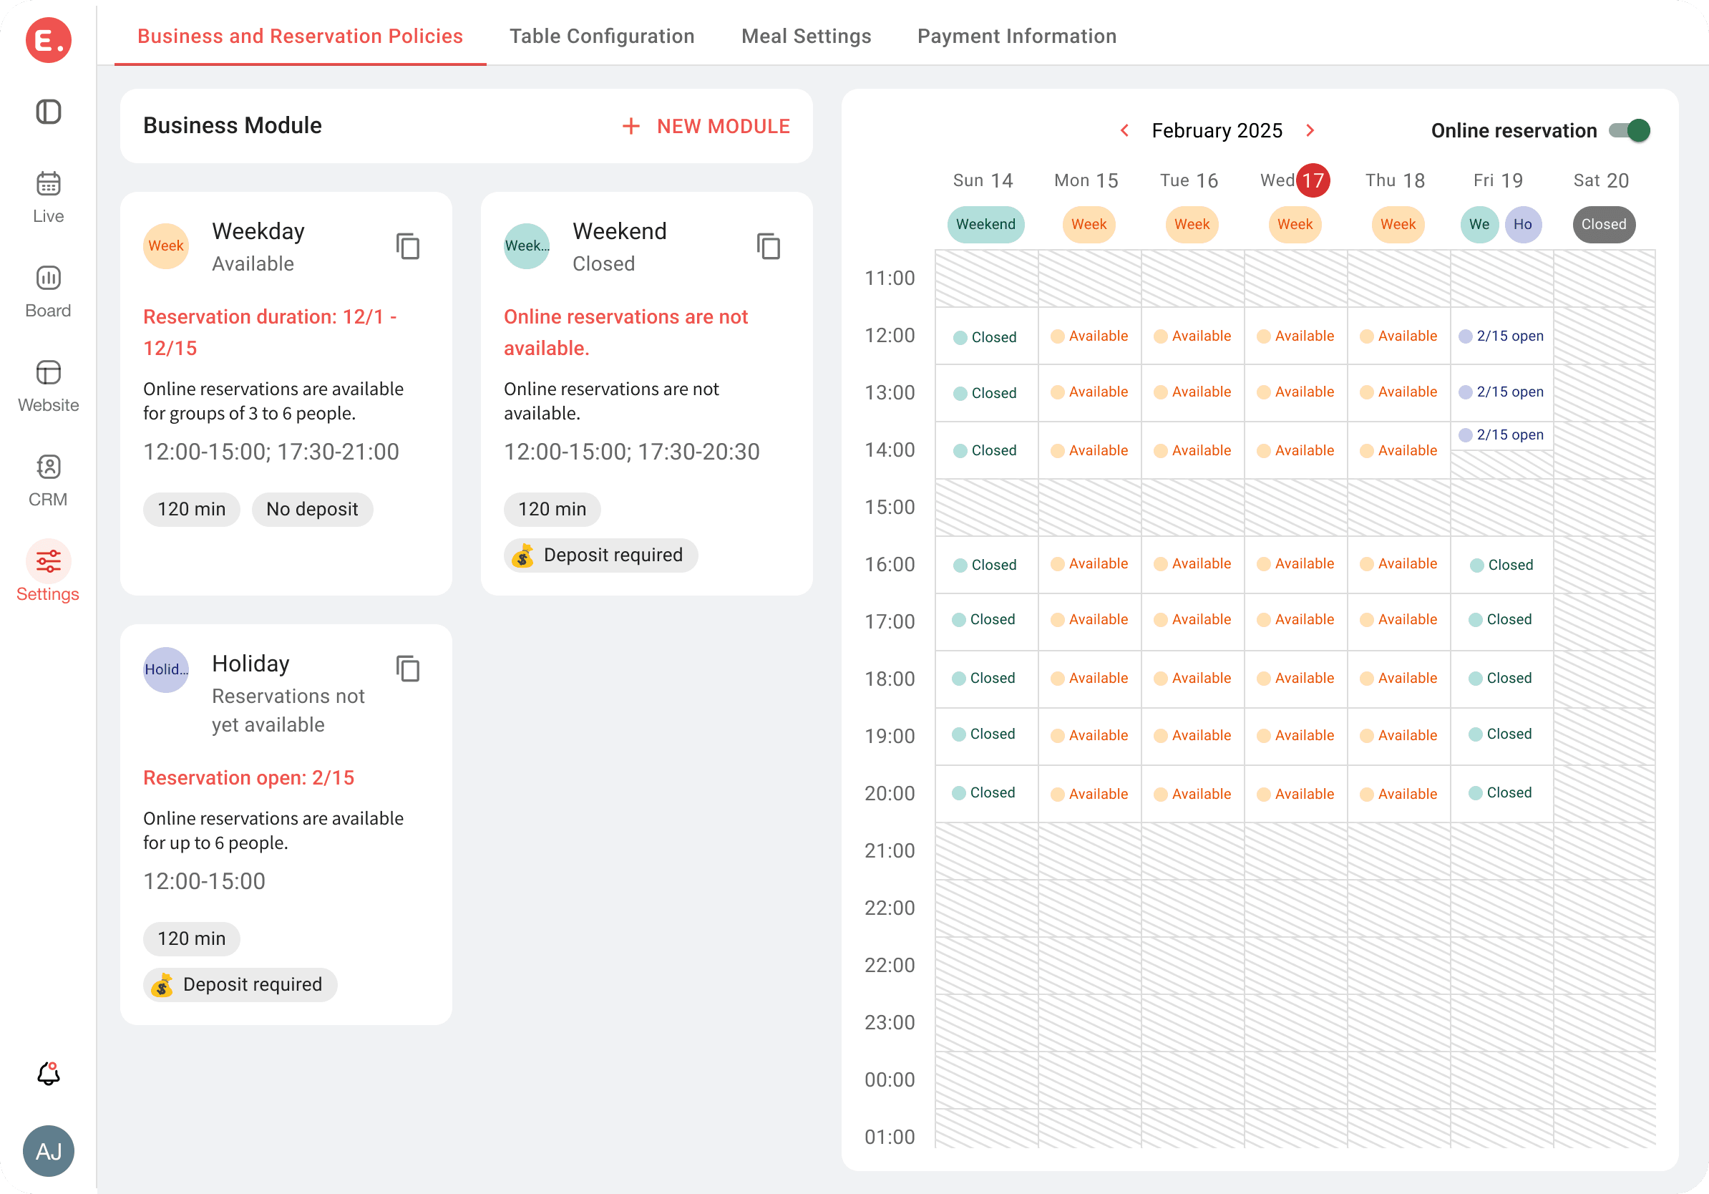1709x1194 pixels.
Task: Click Holiday 'Deposit required' chip
Action: (240, 984)
